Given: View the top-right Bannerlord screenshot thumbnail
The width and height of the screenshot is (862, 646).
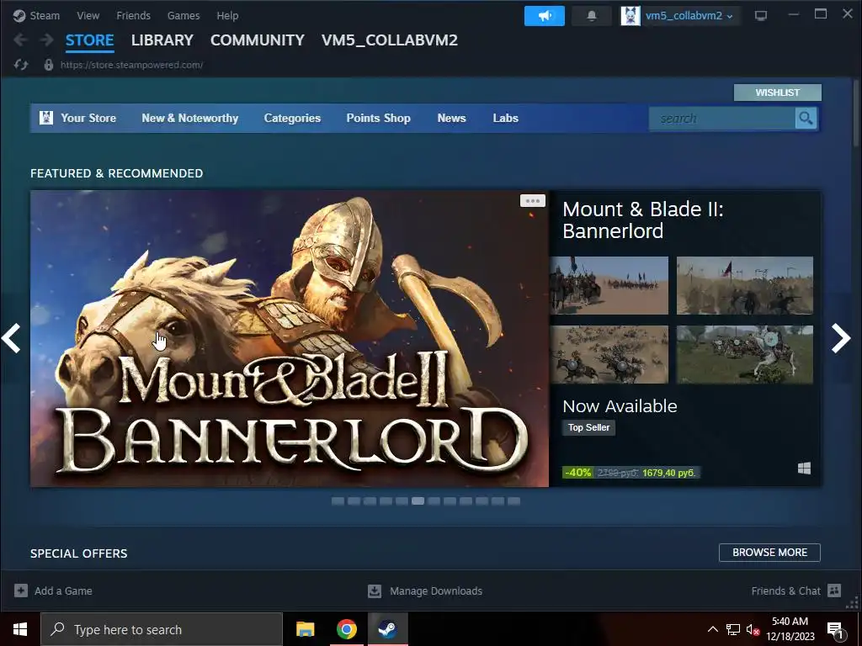Looking at the screenshot, I should coord(744,286).
